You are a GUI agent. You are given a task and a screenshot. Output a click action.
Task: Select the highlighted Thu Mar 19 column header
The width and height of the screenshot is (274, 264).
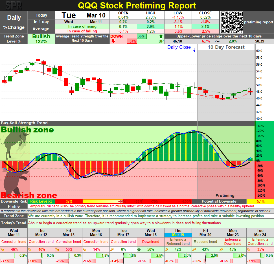(178, 233)
